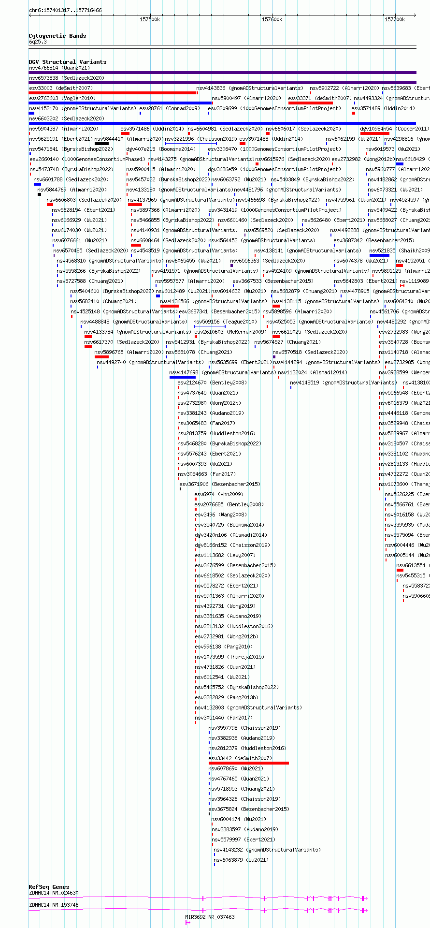Click the red bar of esv33371 (deSmith2007)
This screenshot has height=928, width=430.
(311, 103)
